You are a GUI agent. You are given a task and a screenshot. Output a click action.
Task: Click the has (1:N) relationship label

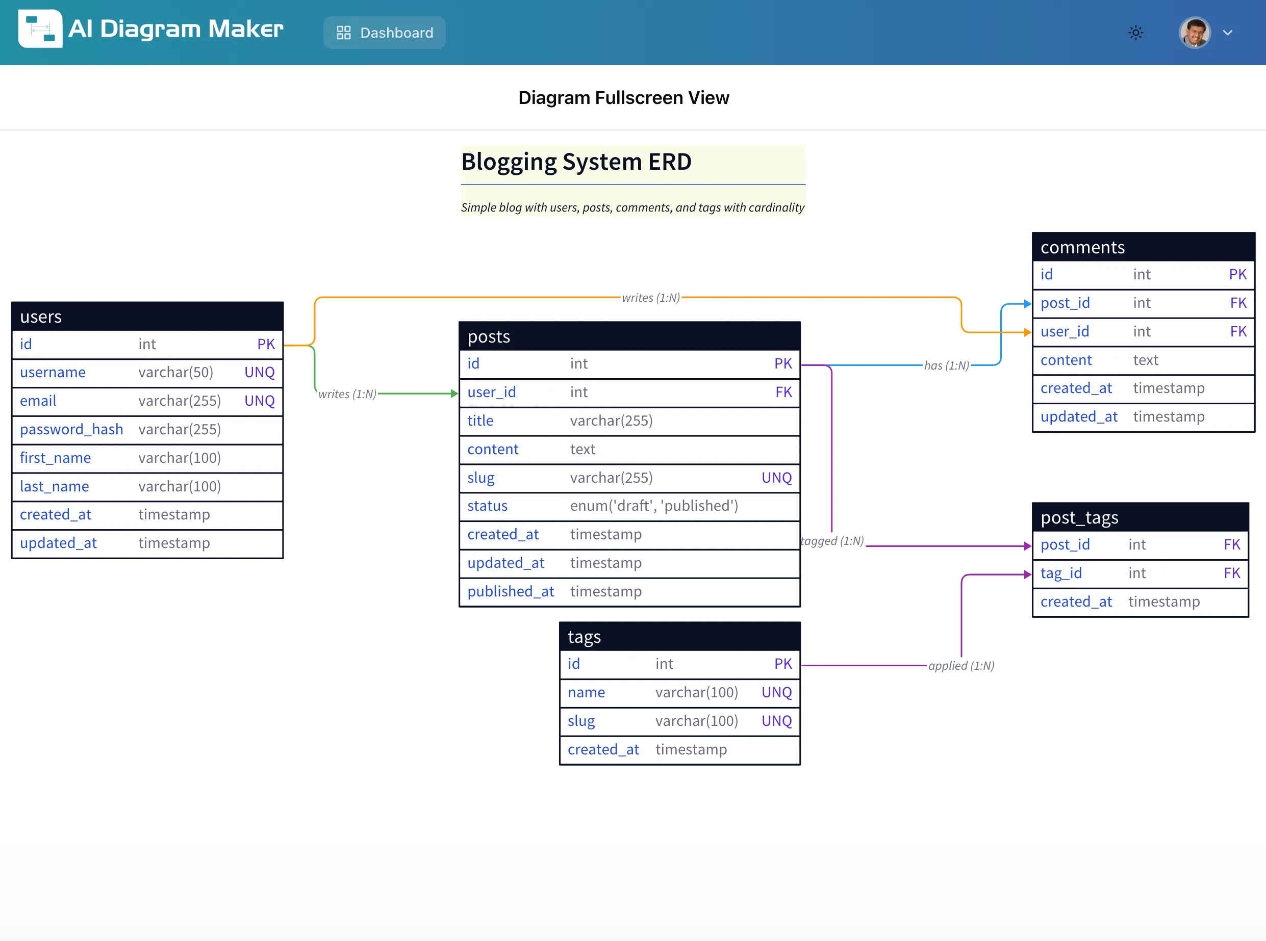tap(946, 365)
